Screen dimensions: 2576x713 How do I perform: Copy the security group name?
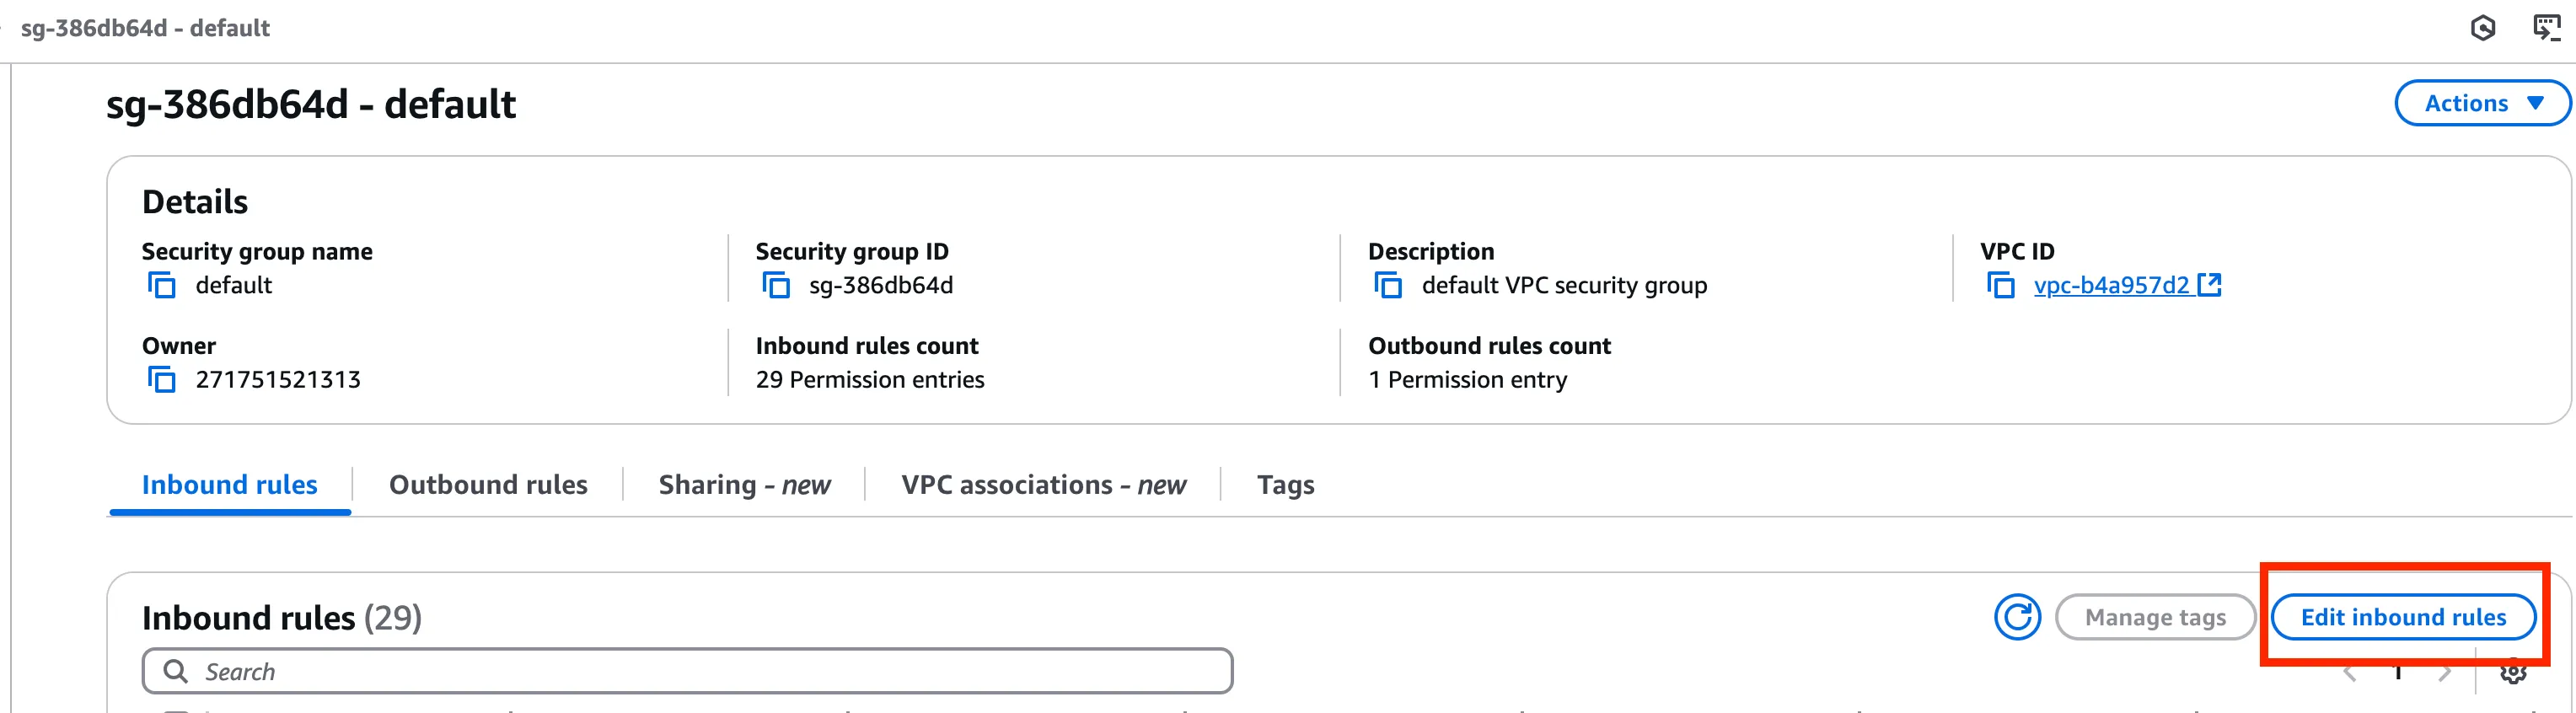(x=162, y=286)
